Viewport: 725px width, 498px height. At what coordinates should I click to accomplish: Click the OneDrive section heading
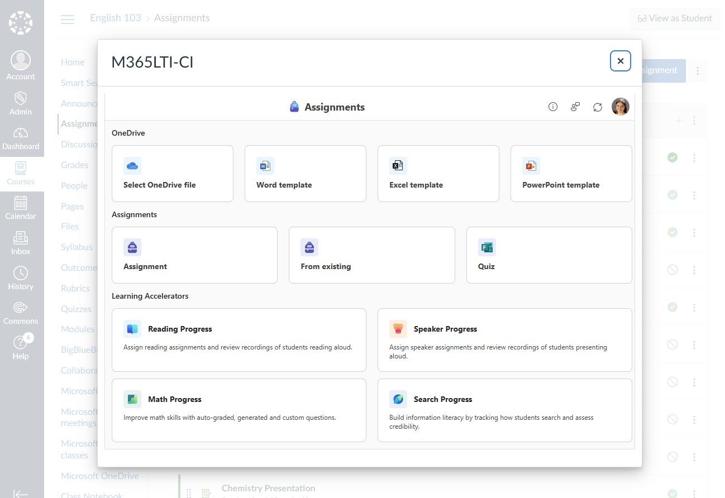click(128, 133)
